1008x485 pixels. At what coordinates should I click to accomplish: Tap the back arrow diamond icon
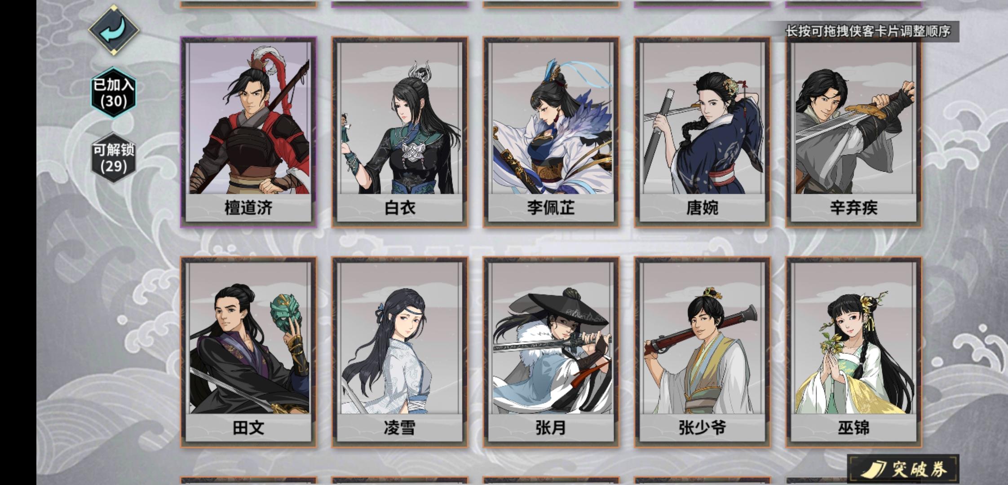114,30
